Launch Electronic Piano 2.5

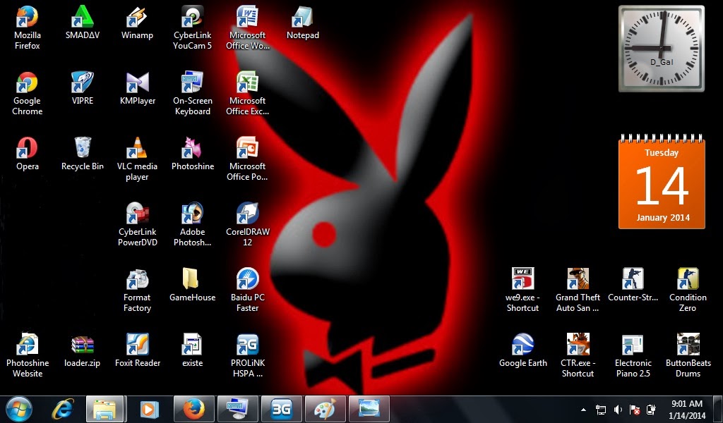633,345
